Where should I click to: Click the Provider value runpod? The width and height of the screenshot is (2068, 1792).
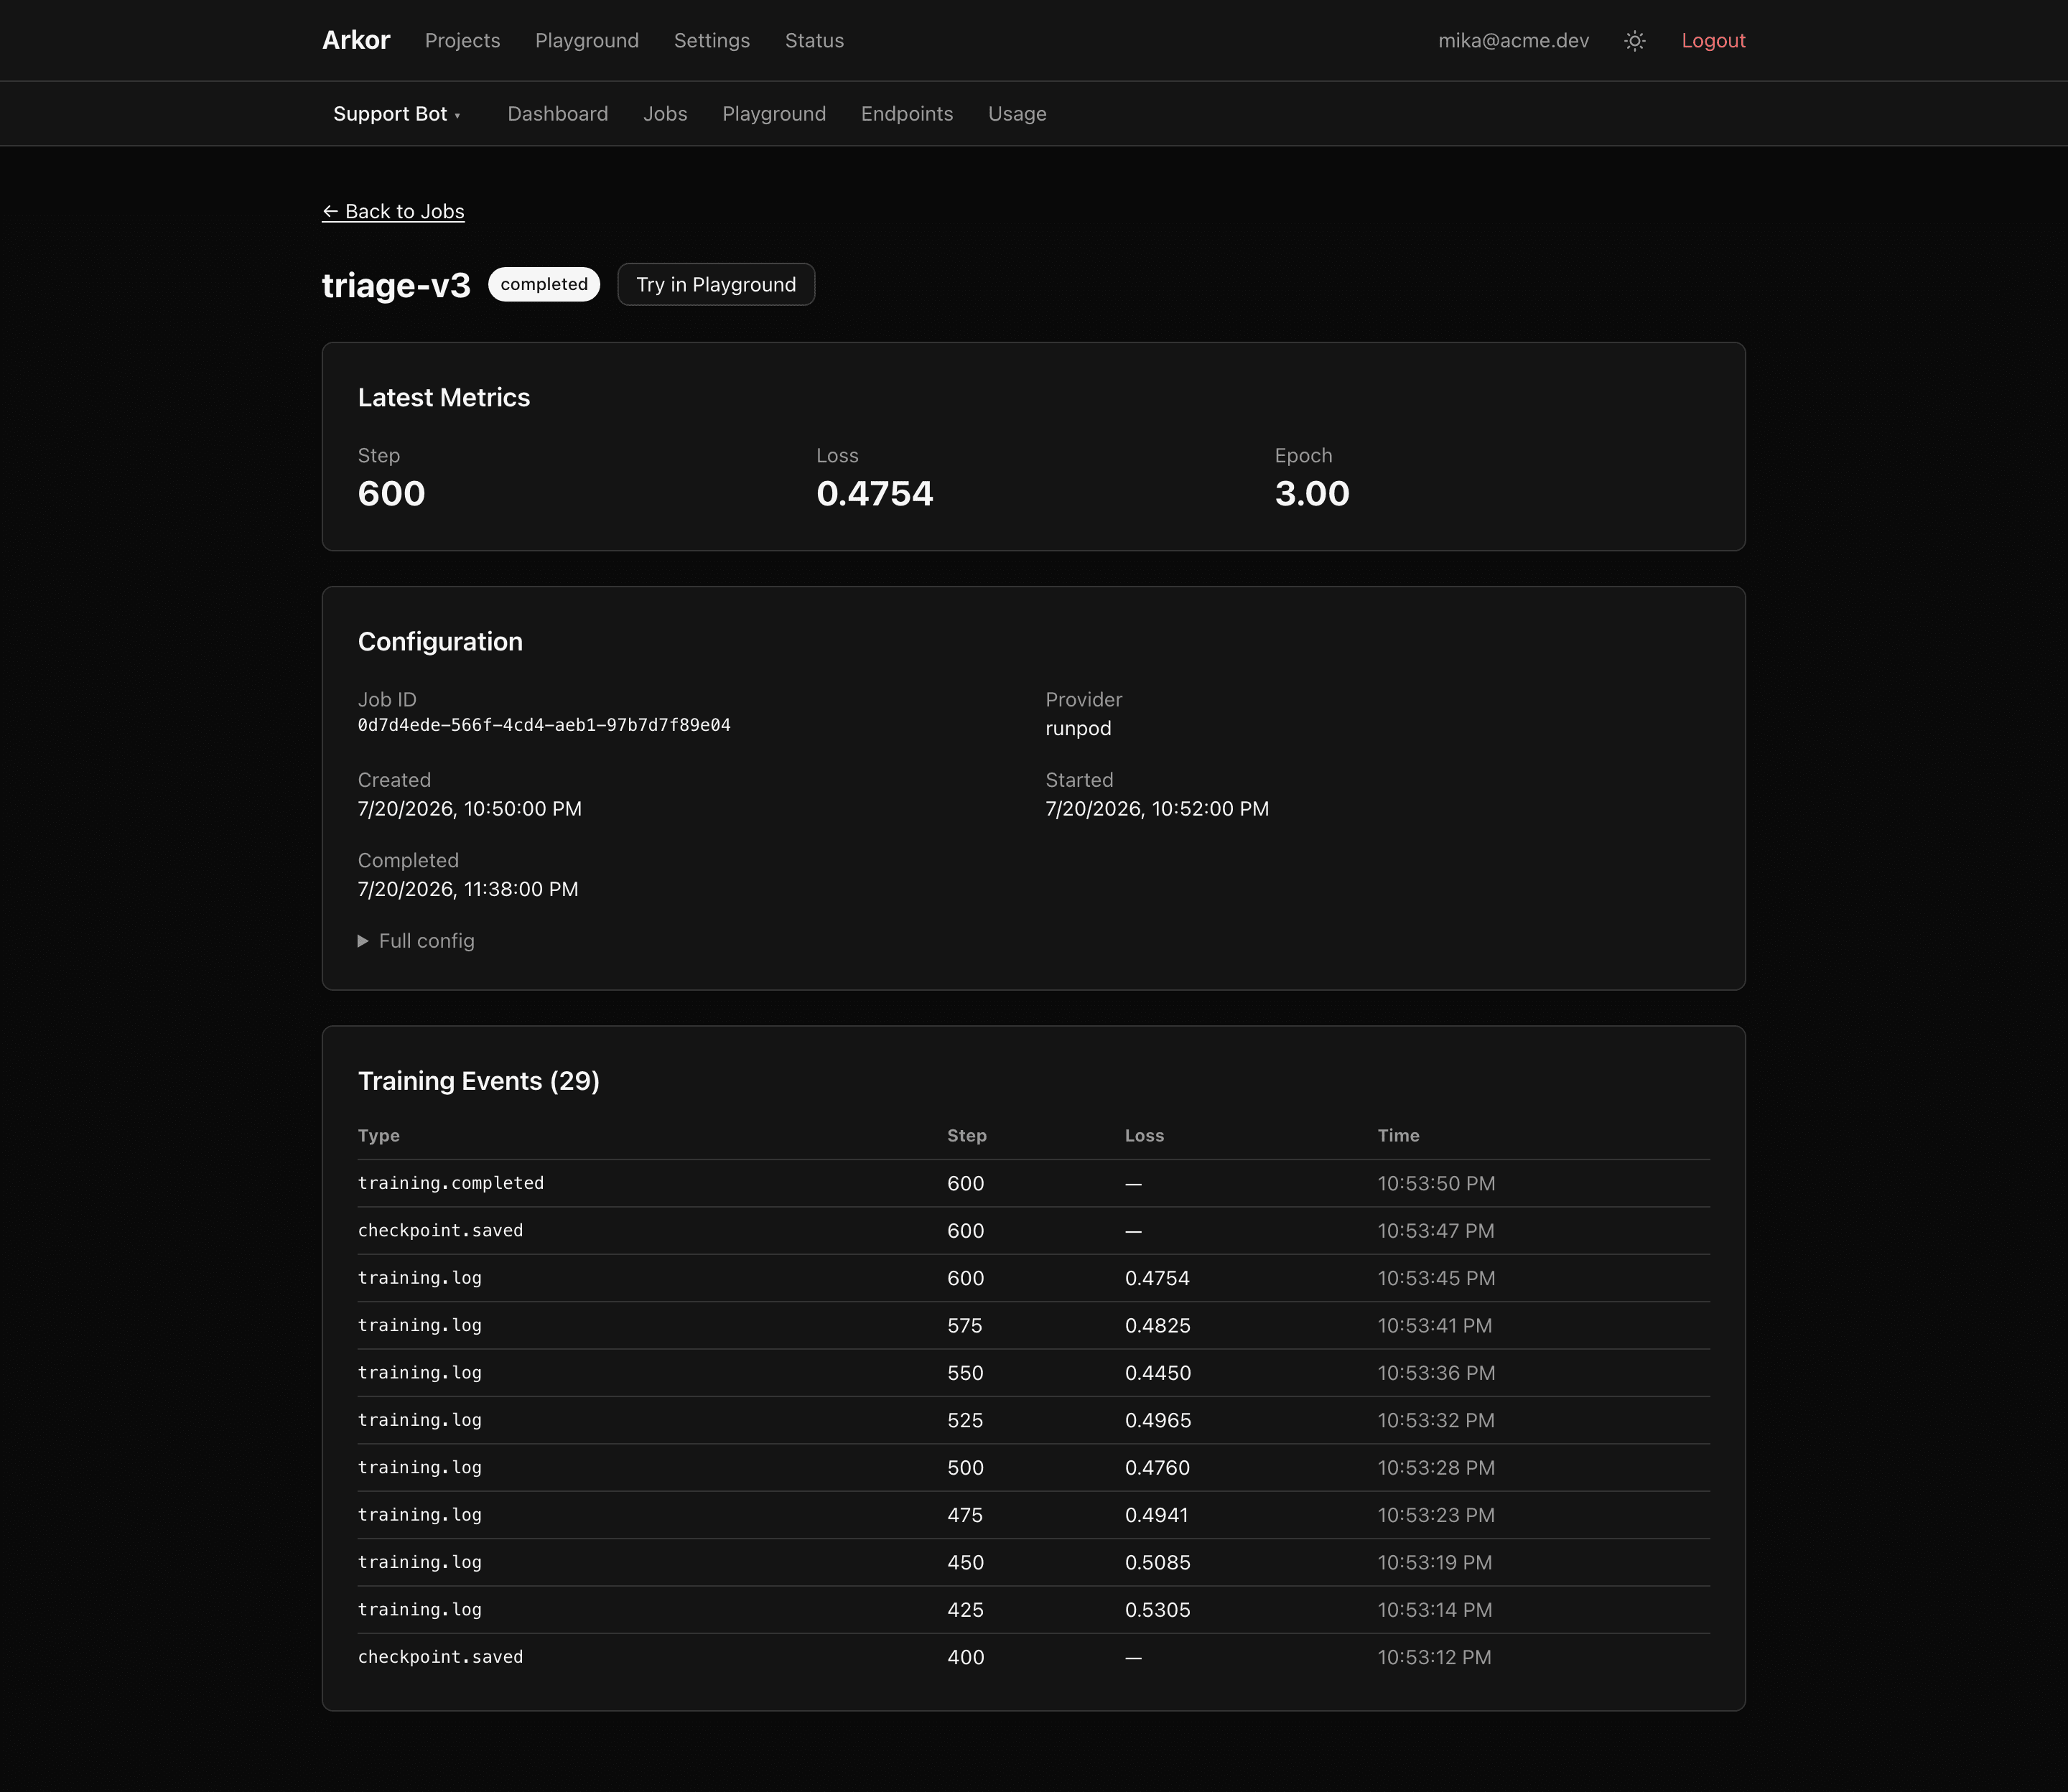coord(1078,728)
